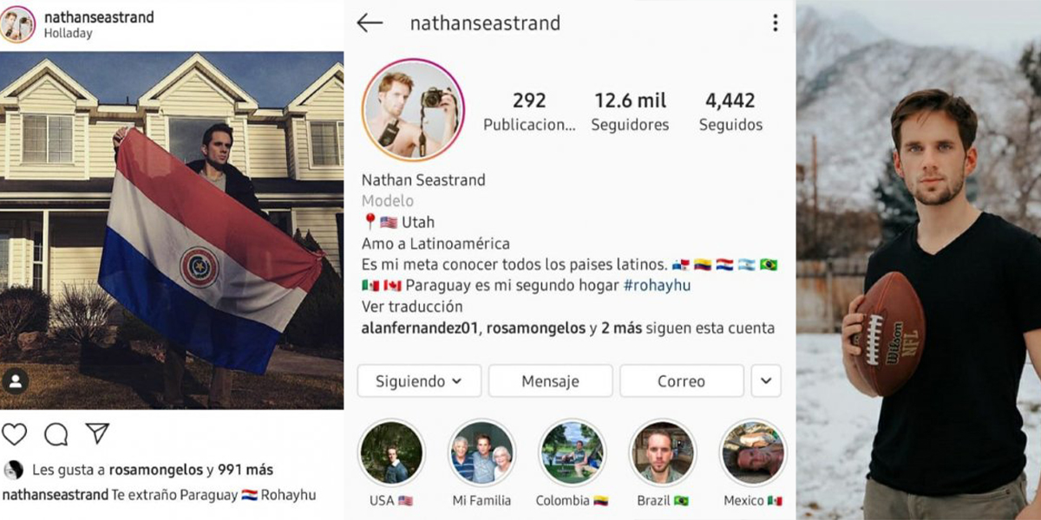Screen dimensions: 1041x520
Task: Open the Siguiendo dropdown button
Action: point(419,381)
